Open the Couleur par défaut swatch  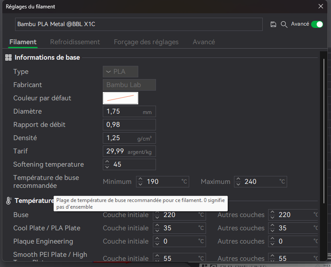pyautogui.click(x=121, y=98)
